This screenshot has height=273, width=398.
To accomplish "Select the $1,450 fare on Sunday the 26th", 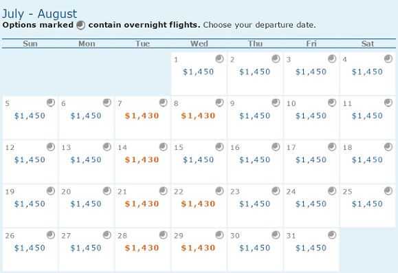I will [x=30, y=248].
